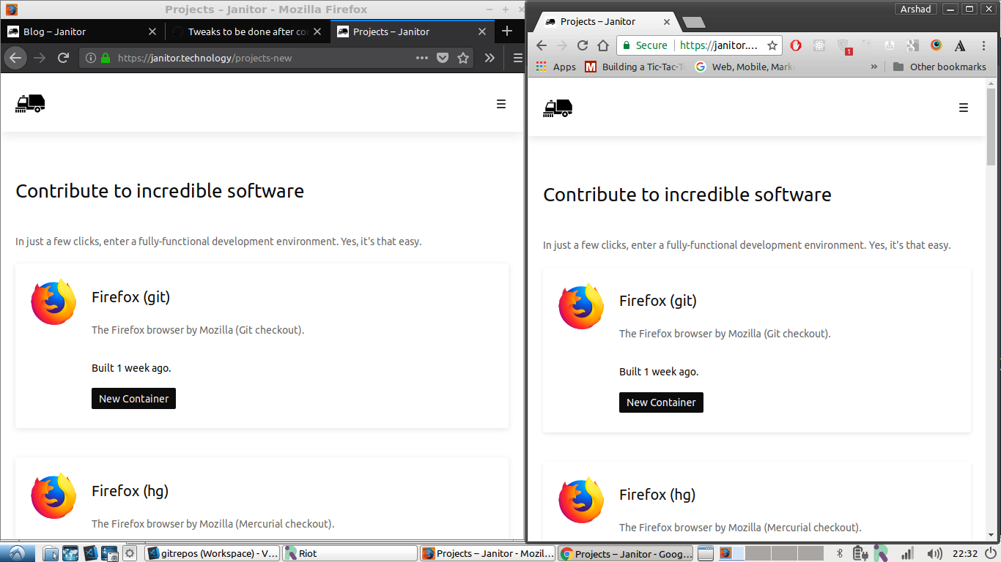Click Firefox (git) logo in Chrome window
The width and height of the screenshot is (1001, 562).
tap(581, 305)
